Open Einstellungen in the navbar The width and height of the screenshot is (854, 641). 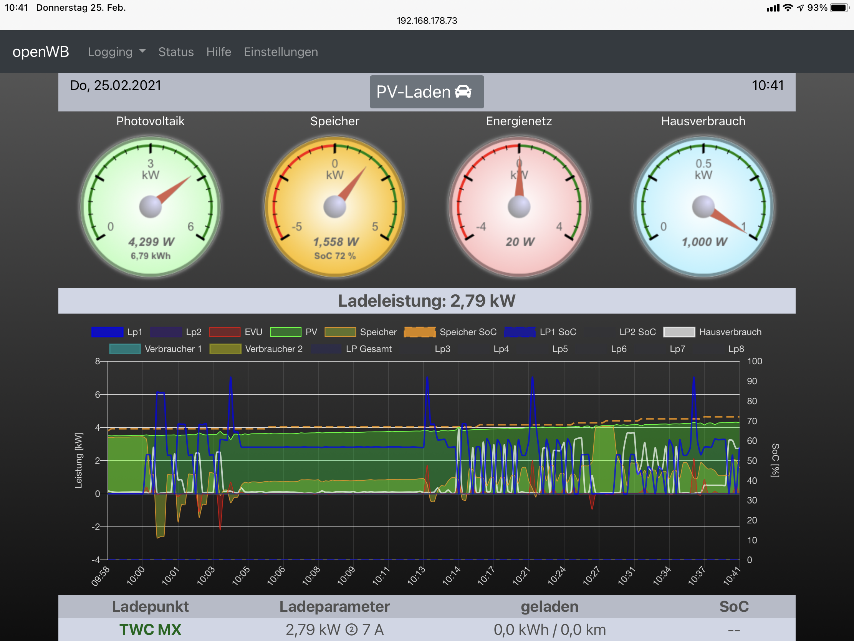click(x=281, y=52)
